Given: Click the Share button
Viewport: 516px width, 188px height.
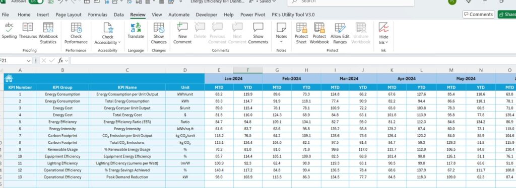Looking at the screenshot, I should point(507,14).
